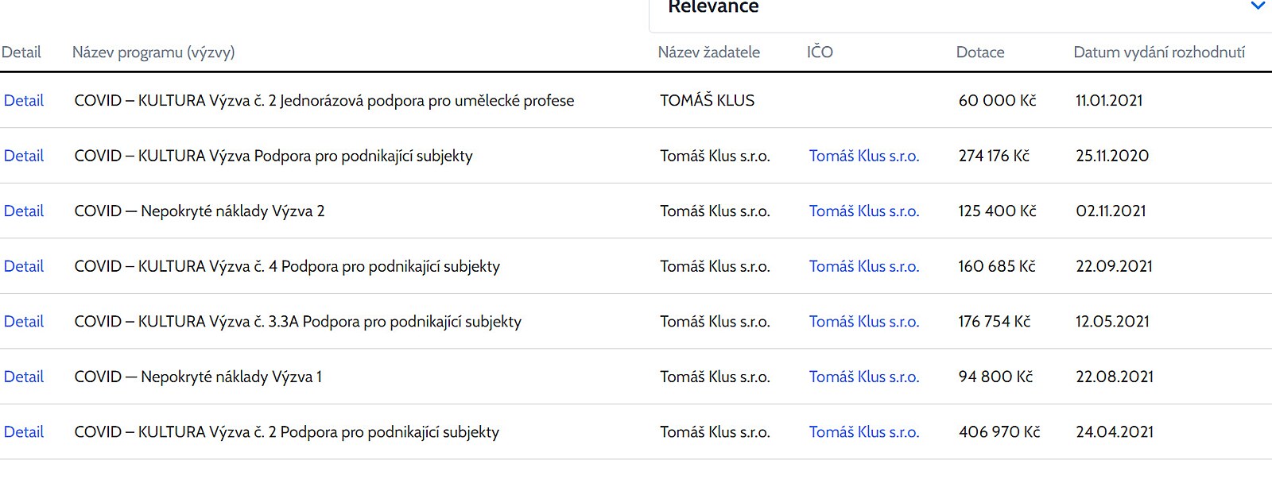Image resolution: width=1272 pixels, height=491 pixels.
Task: Click the TOMÁŠ KLUS applicant name cell
Action: pos(707,101)
